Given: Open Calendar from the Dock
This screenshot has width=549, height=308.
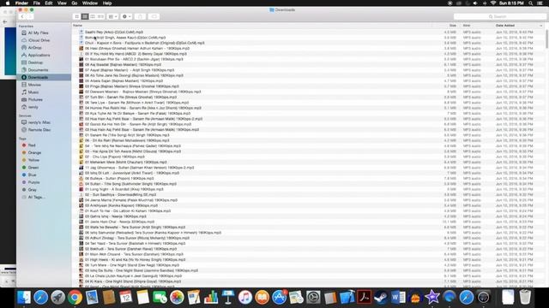Looking at the screenshot, I should tap(126, 298).
